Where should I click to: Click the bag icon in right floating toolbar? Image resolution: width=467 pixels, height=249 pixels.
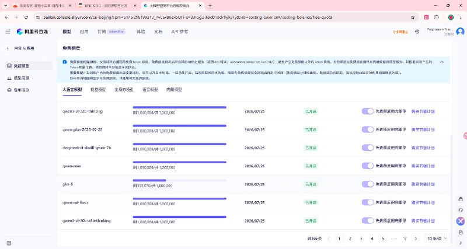click(x=461, y=199)
